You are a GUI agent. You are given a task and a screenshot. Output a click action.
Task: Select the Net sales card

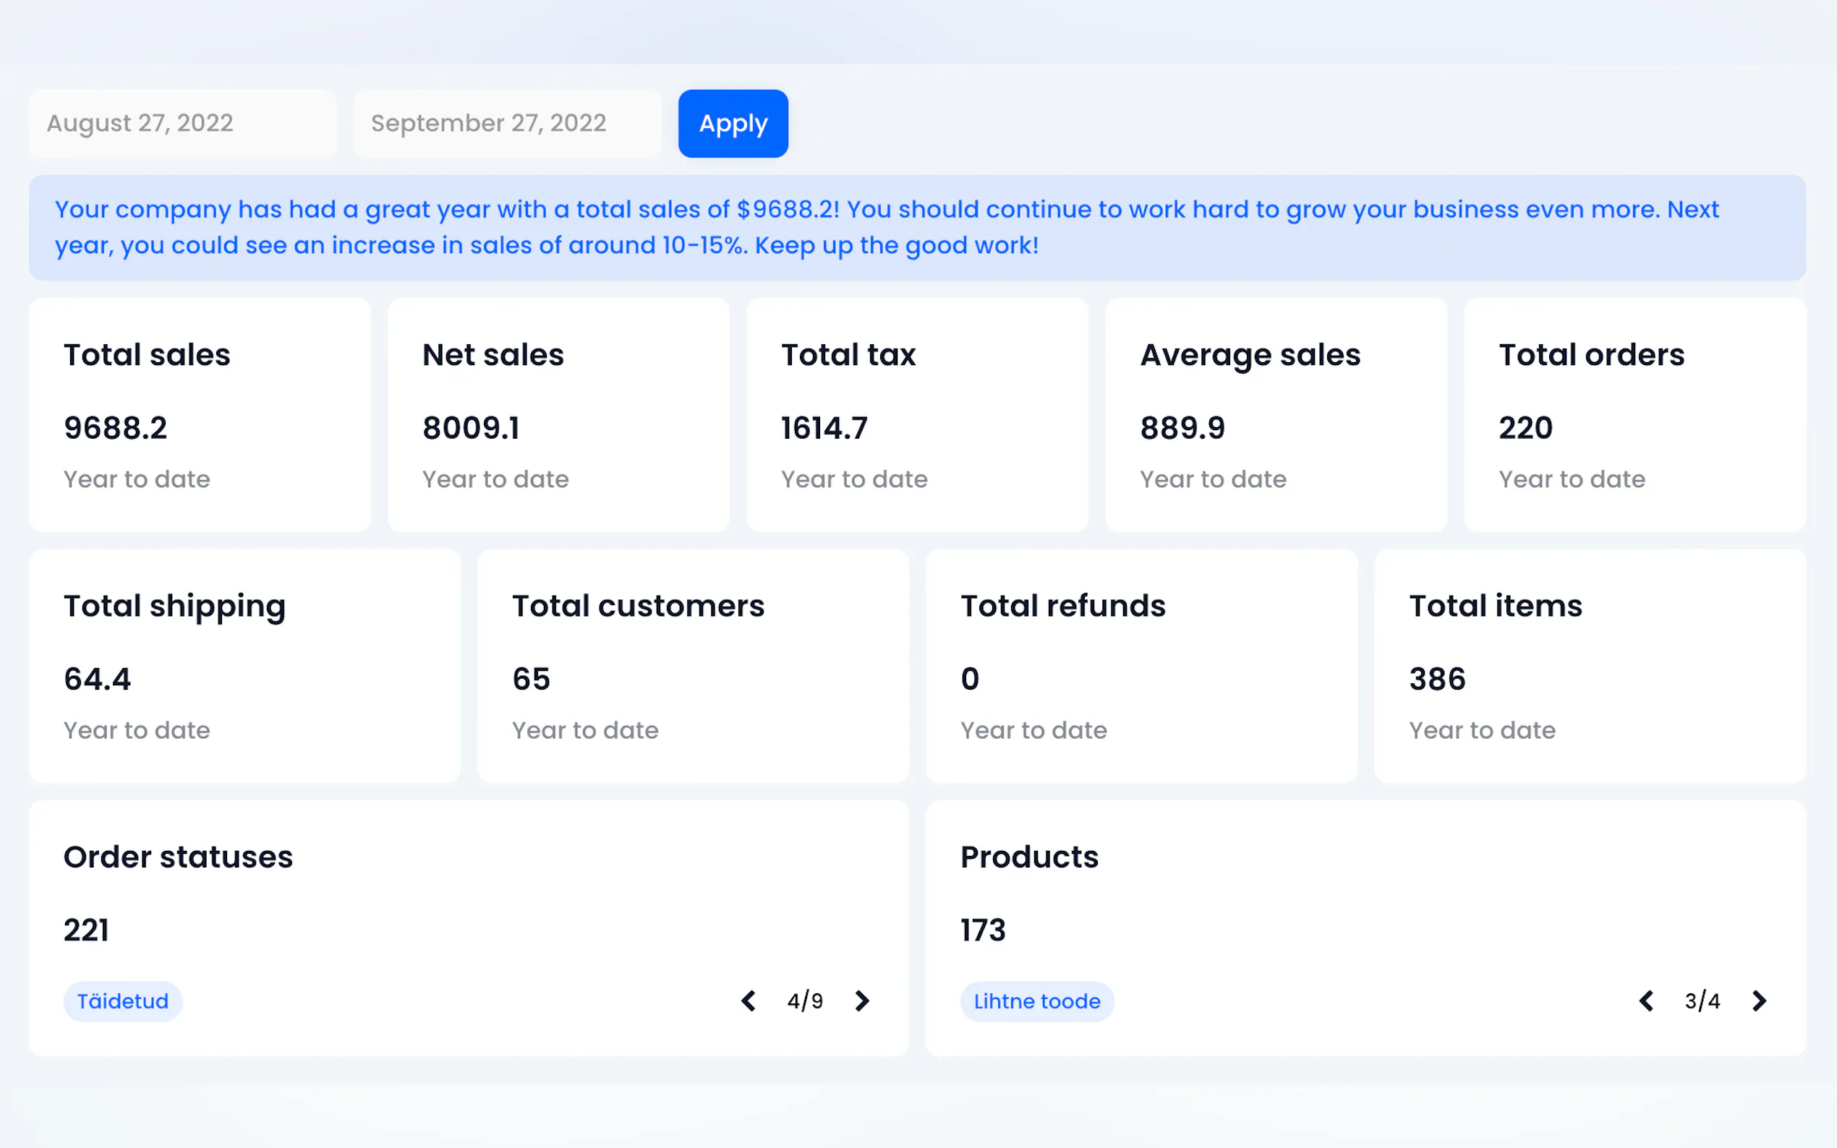click(558, 414)
